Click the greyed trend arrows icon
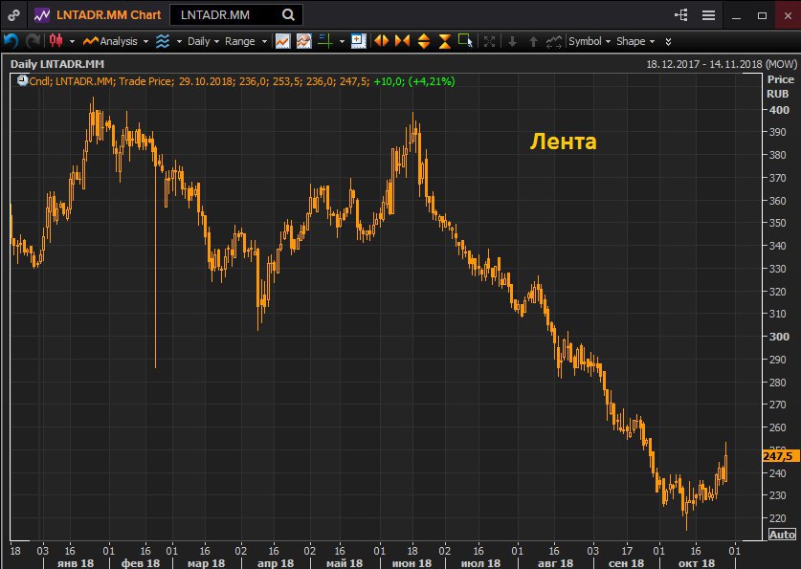This screenshot has width=801, height=569. 554,41
